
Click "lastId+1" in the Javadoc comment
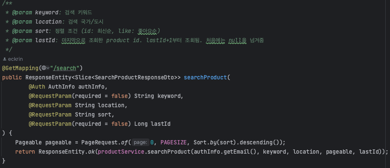[x=159, y=41]
